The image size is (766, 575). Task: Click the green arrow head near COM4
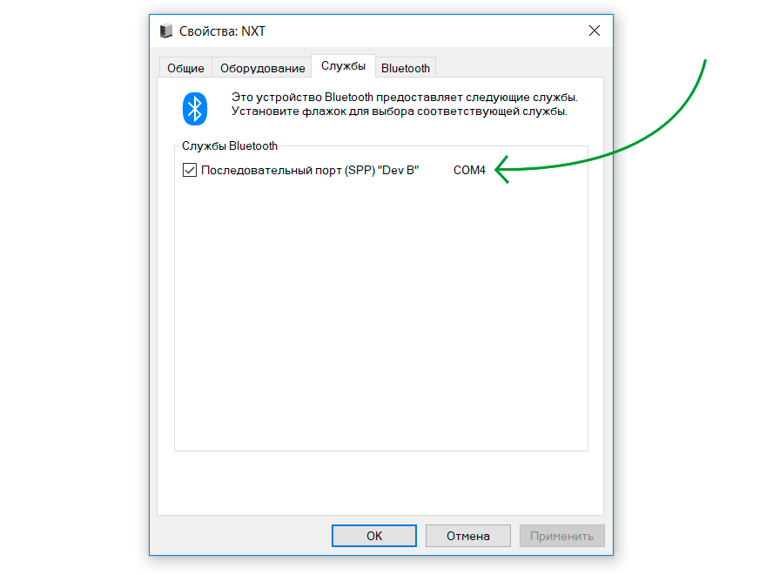tap(503, 170)
